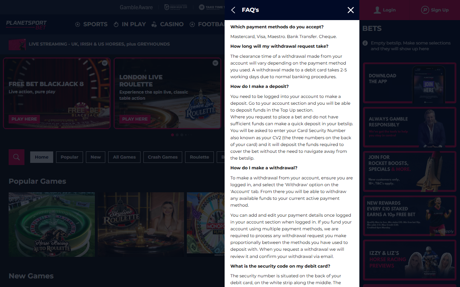Image resolution: width=460 pixels, height=287 pixels.
Task: Select the All Games tab
Action: coord(124,157)
